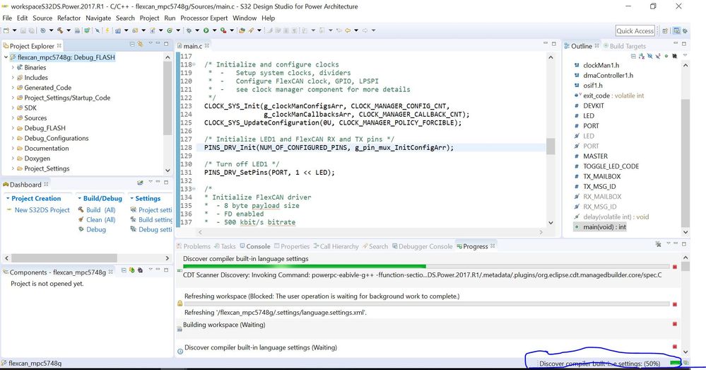
Task: Select Debug_Configurations folder in Project Explorer
Action: pyautogui.click(x=57, y=138)
